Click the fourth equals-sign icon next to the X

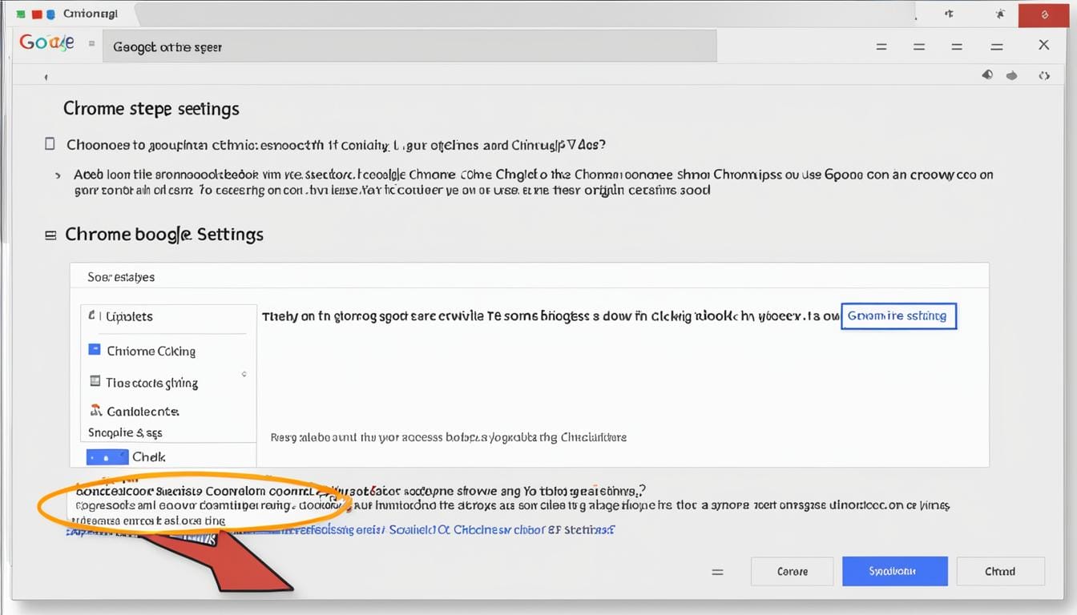997,46
